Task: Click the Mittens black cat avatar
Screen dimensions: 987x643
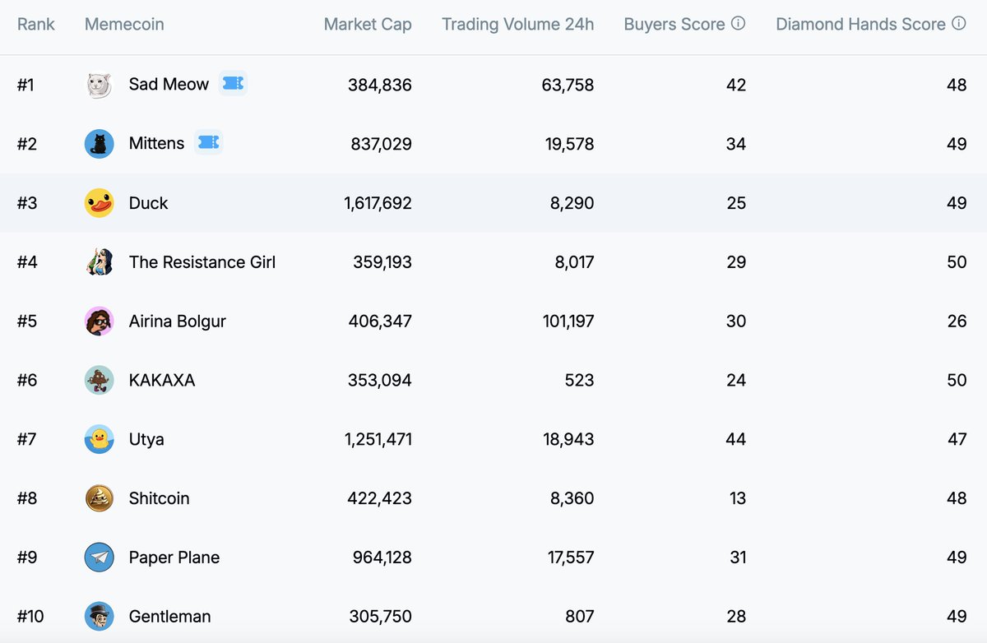Action: point(99,144)
